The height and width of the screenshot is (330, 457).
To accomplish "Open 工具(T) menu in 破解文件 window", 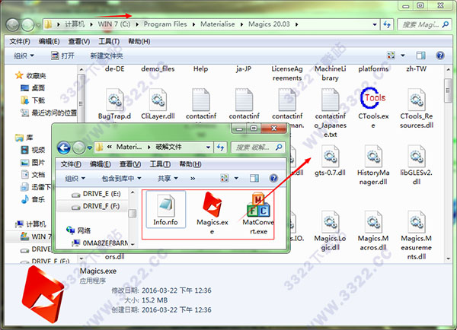I will 160,164.
